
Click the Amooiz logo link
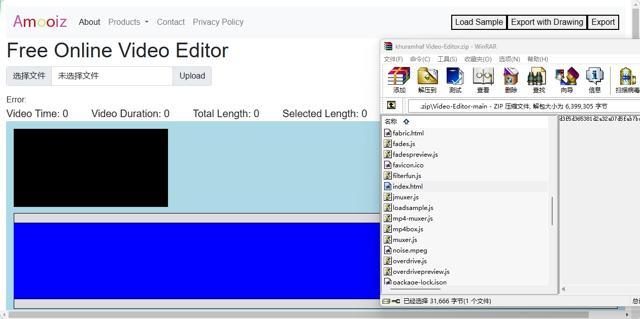[x=40, y=21]
